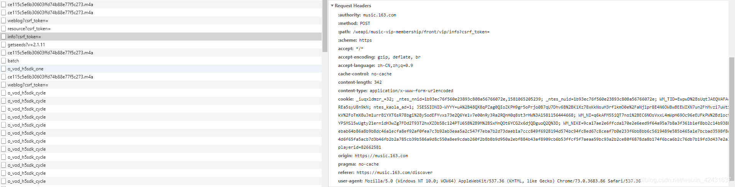Click the file icon beside resource?csrf_token=
This screenshot has width=735, height=187.
pyautogui.click(x=3, y=29)
